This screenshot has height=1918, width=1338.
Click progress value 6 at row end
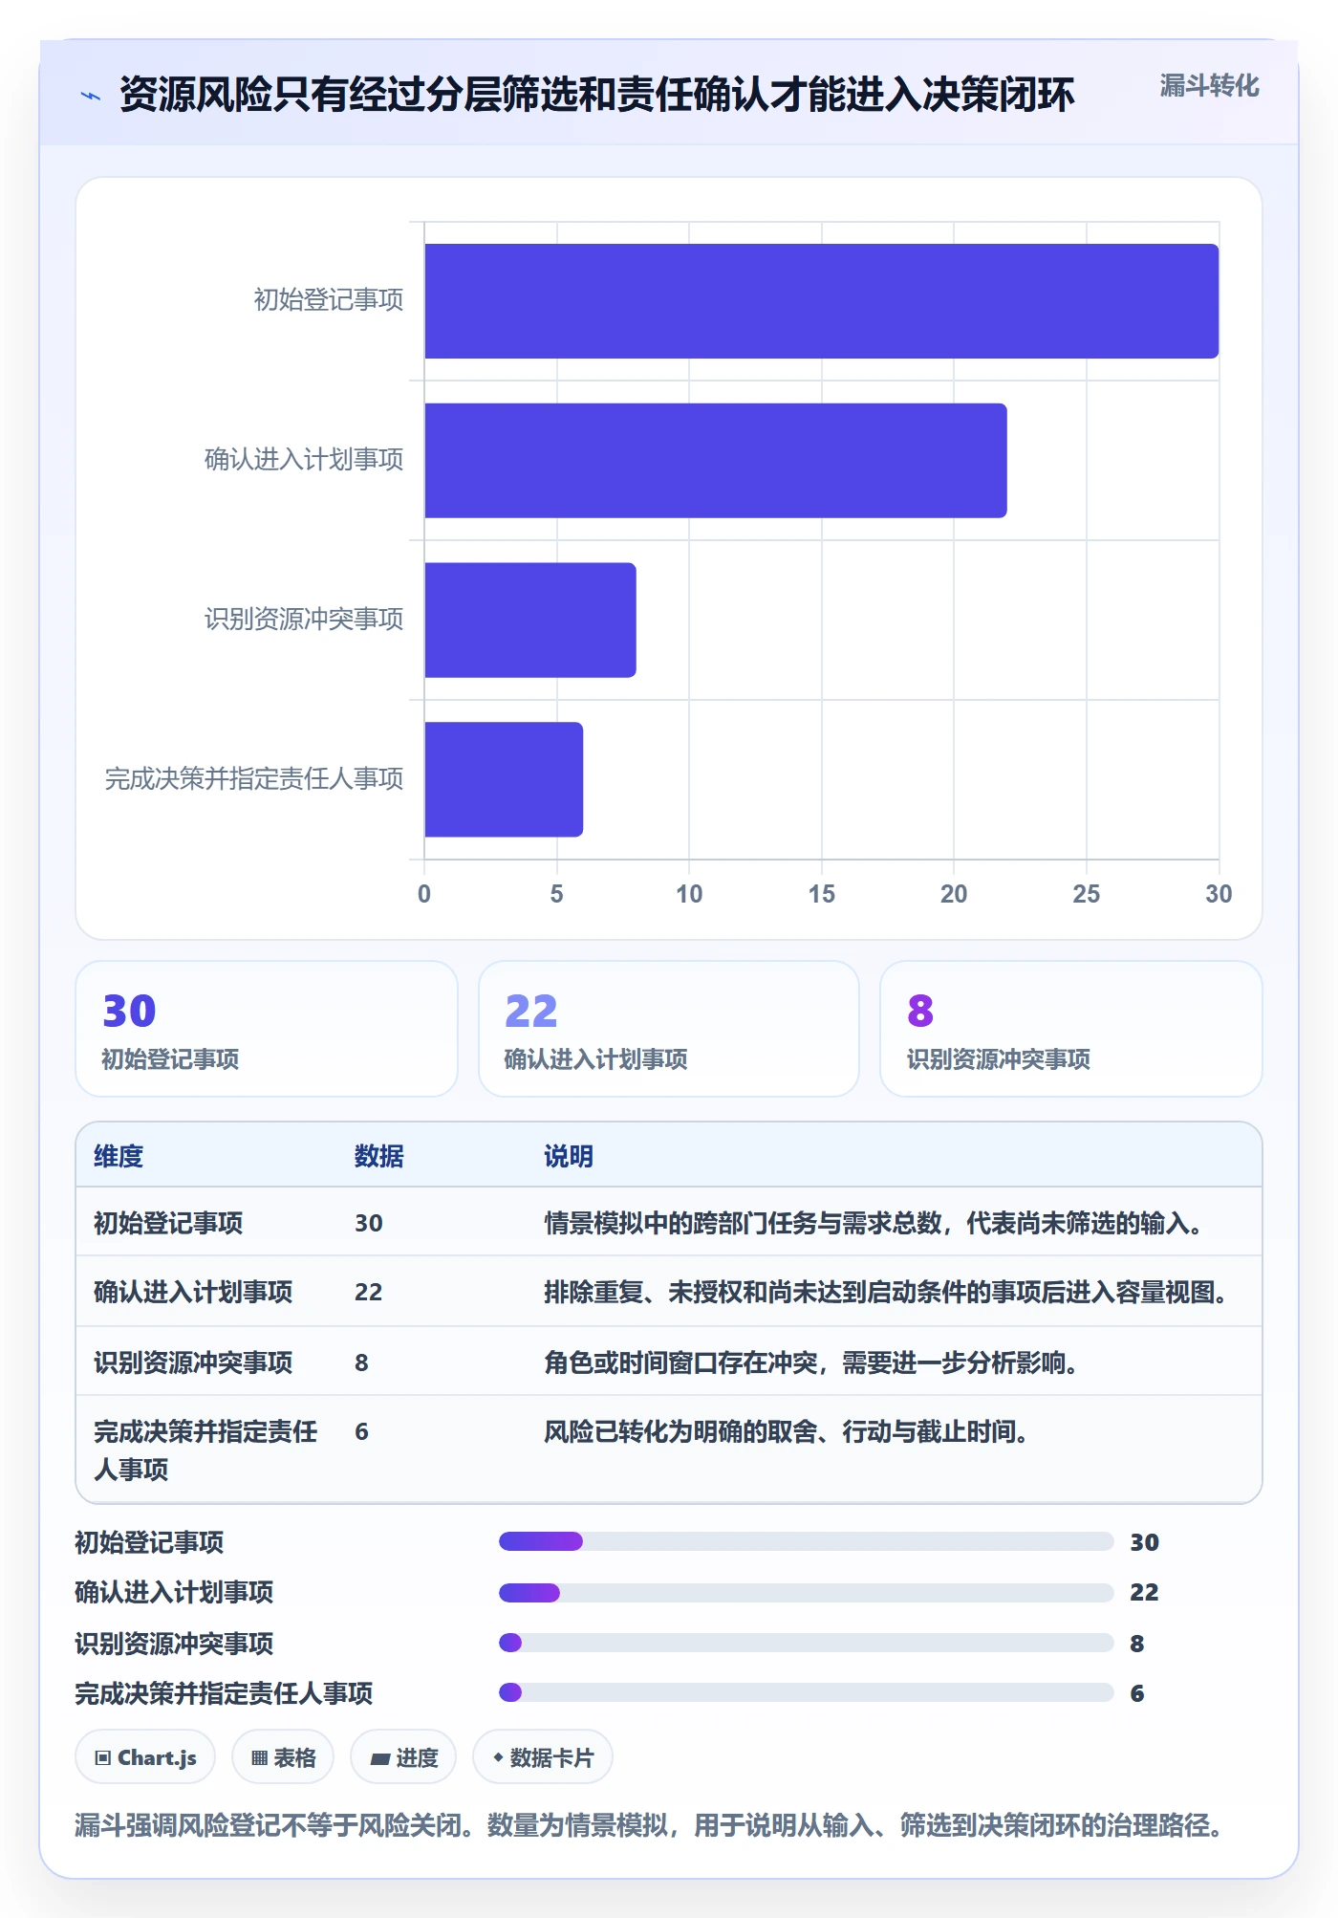1137,1693
